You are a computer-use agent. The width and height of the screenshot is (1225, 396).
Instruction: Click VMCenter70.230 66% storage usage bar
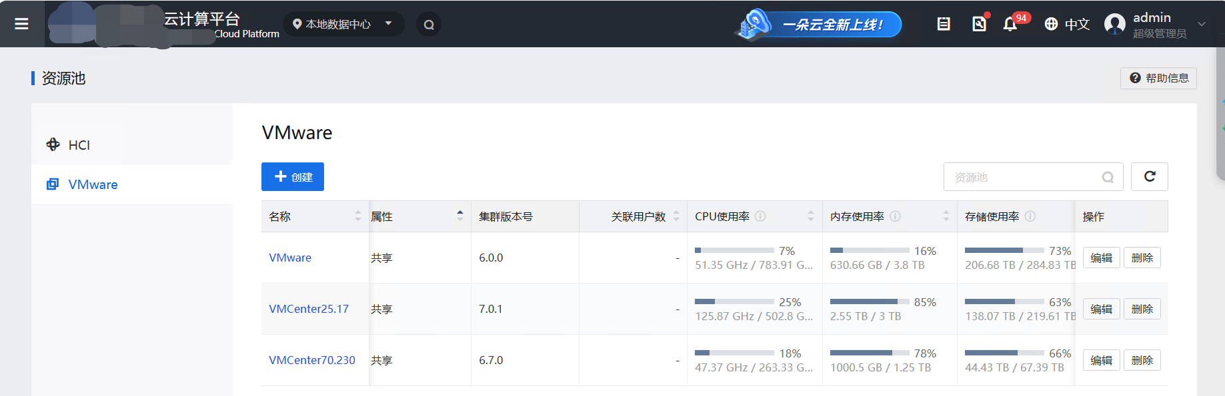point(1004,353)
